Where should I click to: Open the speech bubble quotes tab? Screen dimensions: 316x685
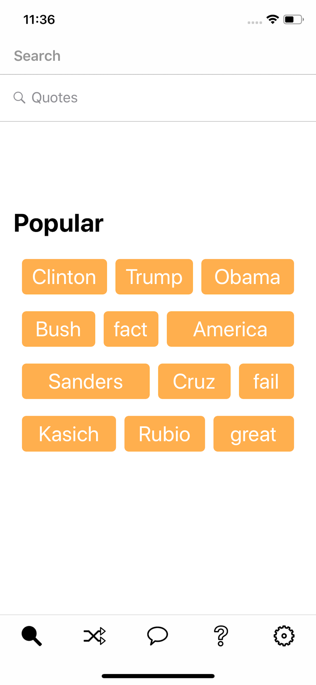[158, 636]
